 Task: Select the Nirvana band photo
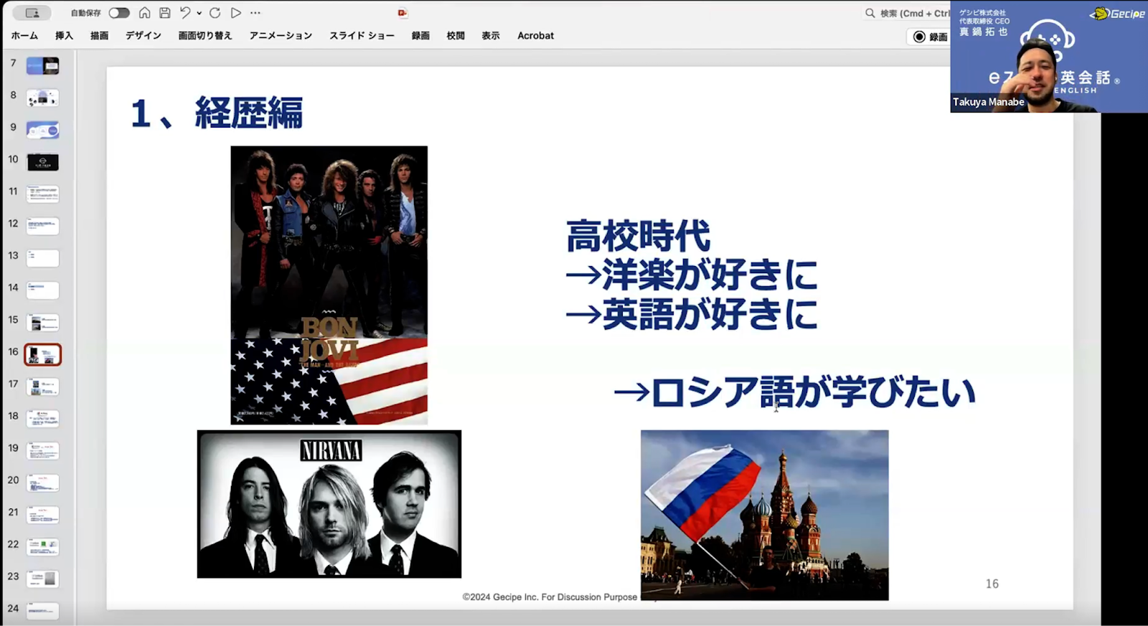coord(329,504)
